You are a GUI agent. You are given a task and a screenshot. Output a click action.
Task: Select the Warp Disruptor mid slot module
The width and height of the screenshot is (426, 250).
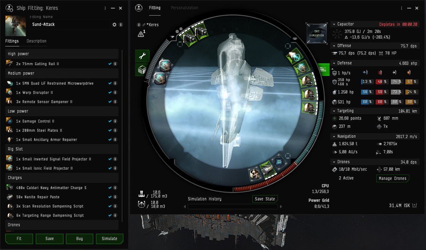(x=301, y=67)
